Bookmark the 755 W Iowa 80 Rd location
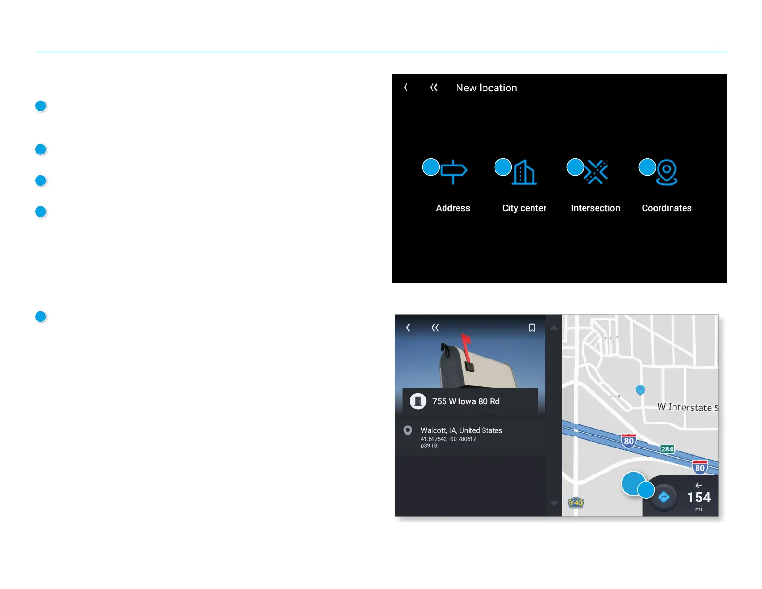This screenshot has height=589, width=762. click(x=532, y=328)
